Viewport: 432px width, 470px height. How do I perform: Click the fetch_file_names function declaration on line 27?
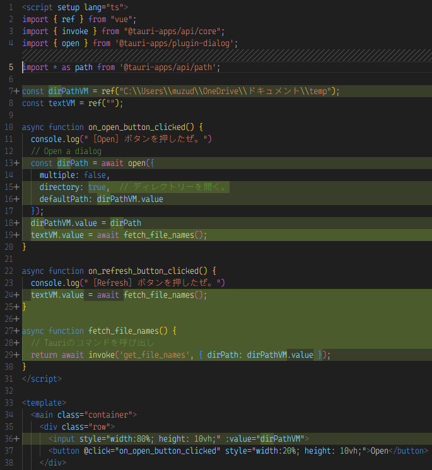pyautogui.click(x=124, y=331)
